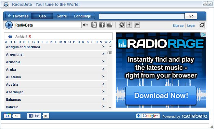Click the 40 plus-one count badge
The width and height of the screenshot is (214, 129).
pos(16,116)
